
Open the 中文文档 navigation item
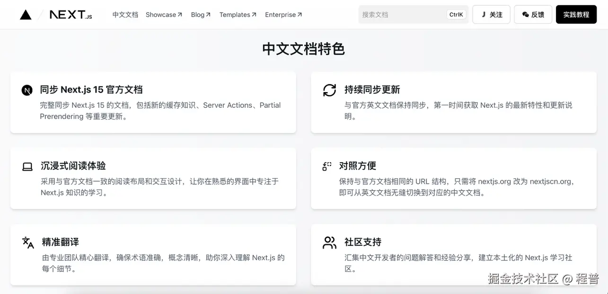[x=125, y=15]
